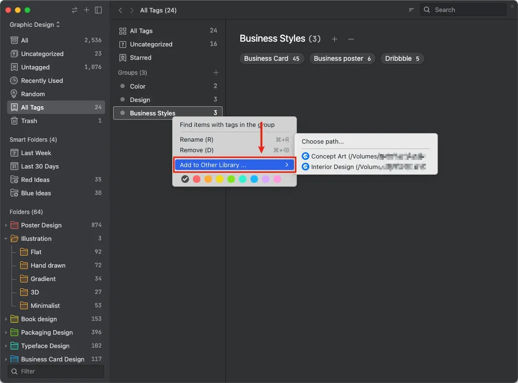Expand the Book design folder

6,319
